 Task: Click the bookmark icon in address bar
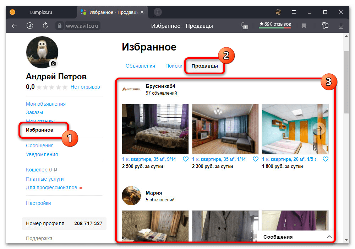pos(304,26)
